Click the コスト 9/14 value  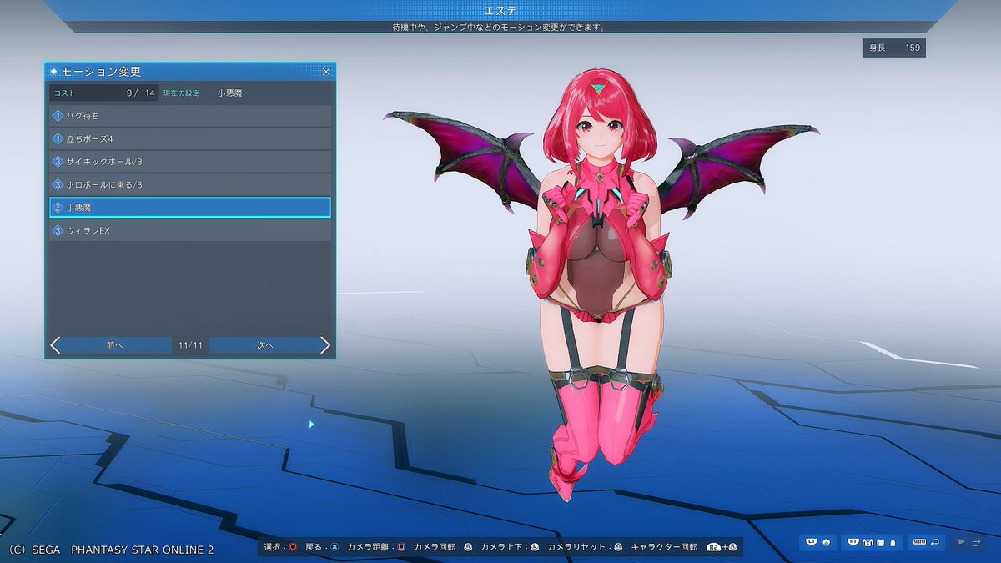tap(103, 93)
